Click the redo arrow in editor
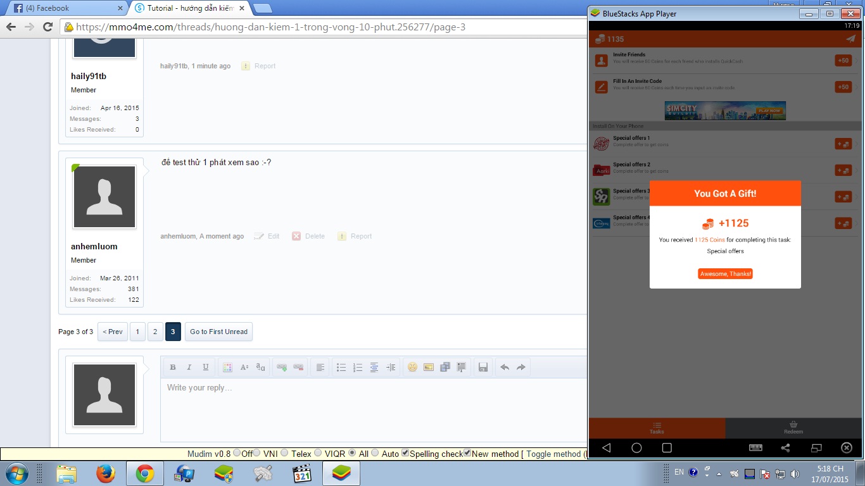The image size is (865, 486). pyautogui.click(x=521, y=368)
